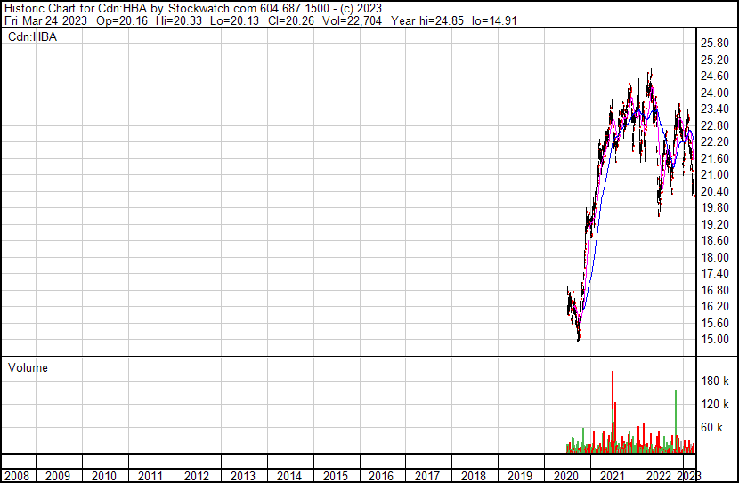The height and width of the screenshot is (483, 739).
Task: Click the 2015 year marker
Action: click(335, 476)
